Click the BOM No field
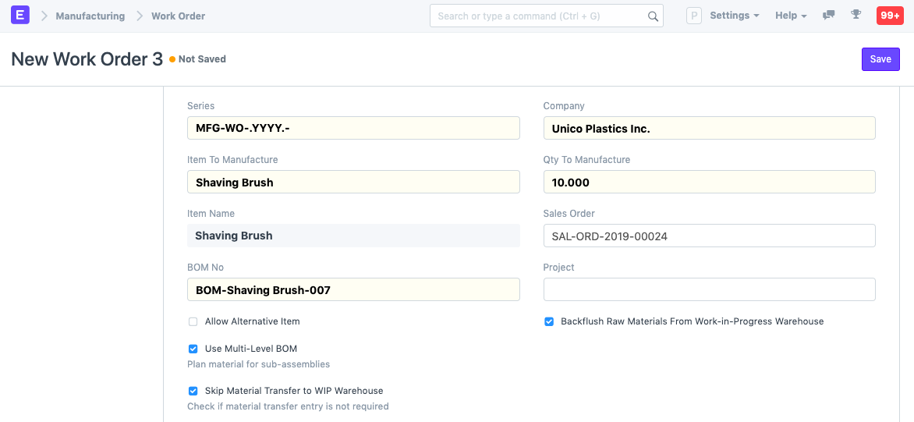 point(353,290)
